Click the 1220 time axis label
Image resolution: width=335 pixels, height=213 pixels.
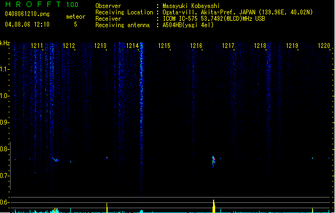pyautogui.click(x=324, y=46)
